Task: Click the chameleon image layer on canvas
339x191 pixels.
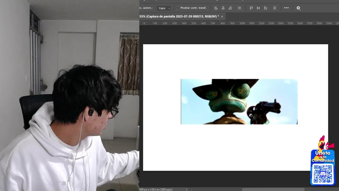Action: [239, 102]
